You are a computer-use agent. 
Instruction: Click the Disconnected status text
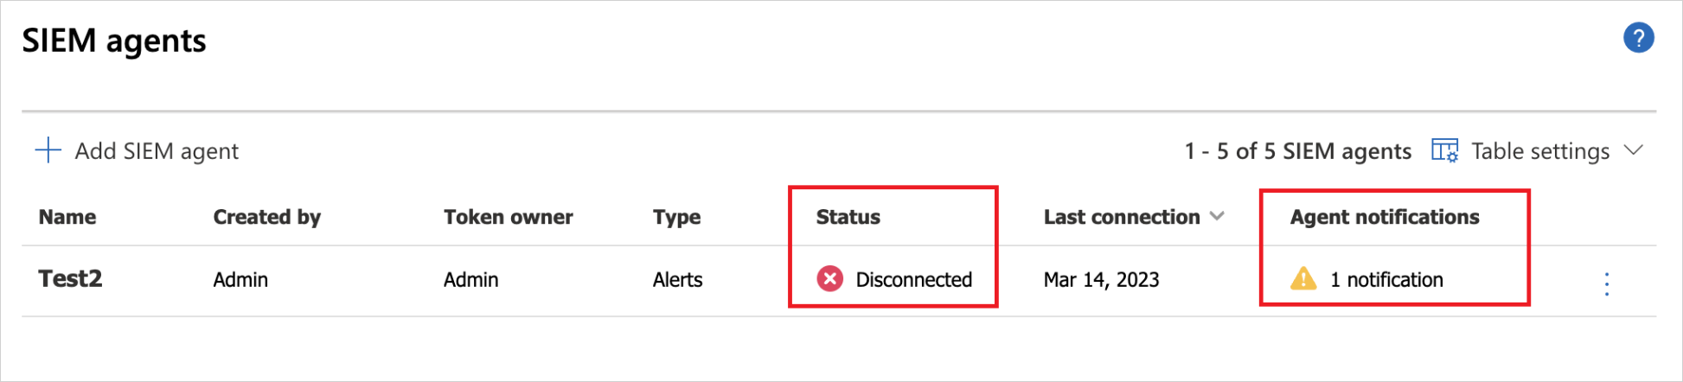913,279
